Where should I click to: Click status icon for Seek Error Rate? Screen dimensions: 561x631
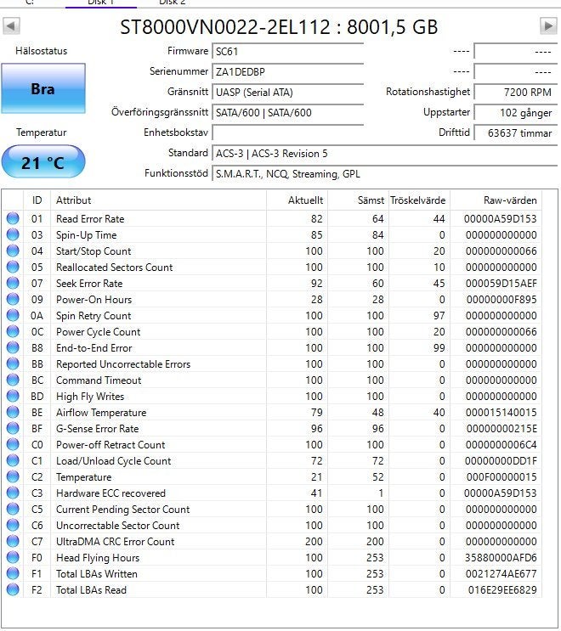[x=13, y=283]
